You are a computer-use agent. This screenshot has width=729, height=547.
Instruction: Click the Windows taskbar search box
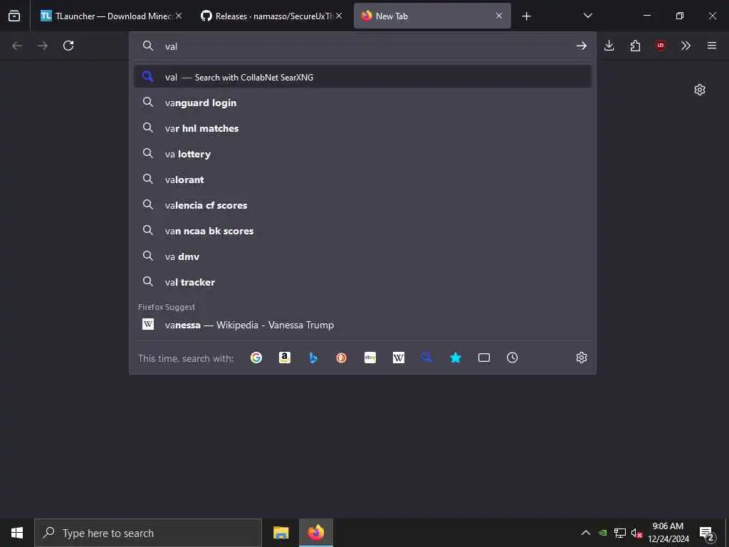tap(148, 533)
